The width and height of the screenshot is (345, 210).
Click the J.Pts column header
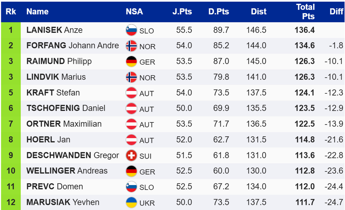(182, 11)
